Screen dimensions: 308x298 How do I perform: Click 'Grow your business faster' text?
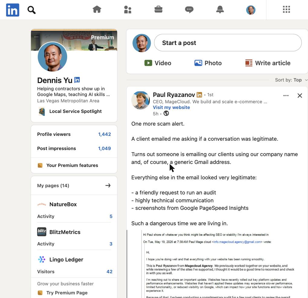pyautogui.click(x=65, y=284)
